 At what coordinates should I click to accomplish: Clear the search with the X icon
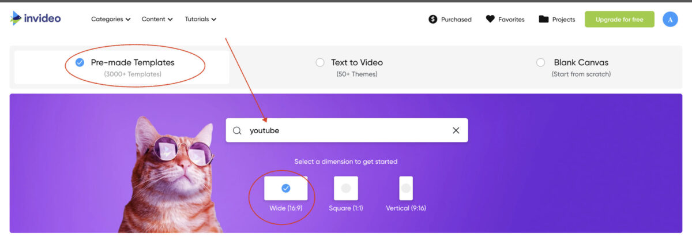[x=456, y=130]
